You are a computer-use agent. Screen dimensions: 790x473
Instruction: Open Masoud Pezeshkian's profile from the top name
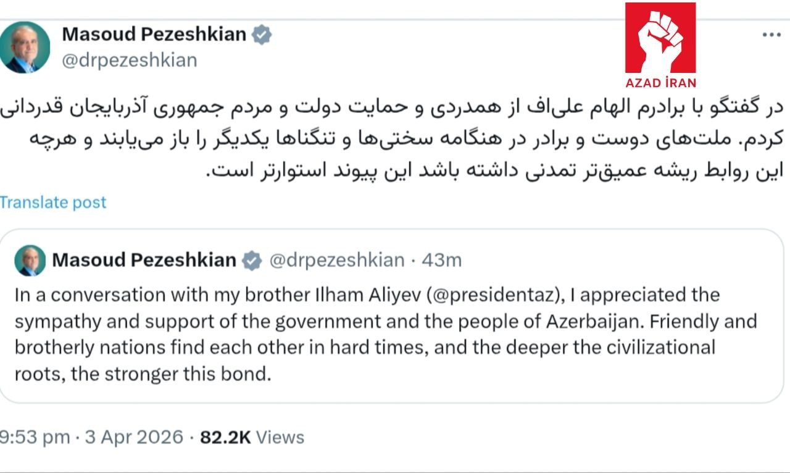coord(154,35)
